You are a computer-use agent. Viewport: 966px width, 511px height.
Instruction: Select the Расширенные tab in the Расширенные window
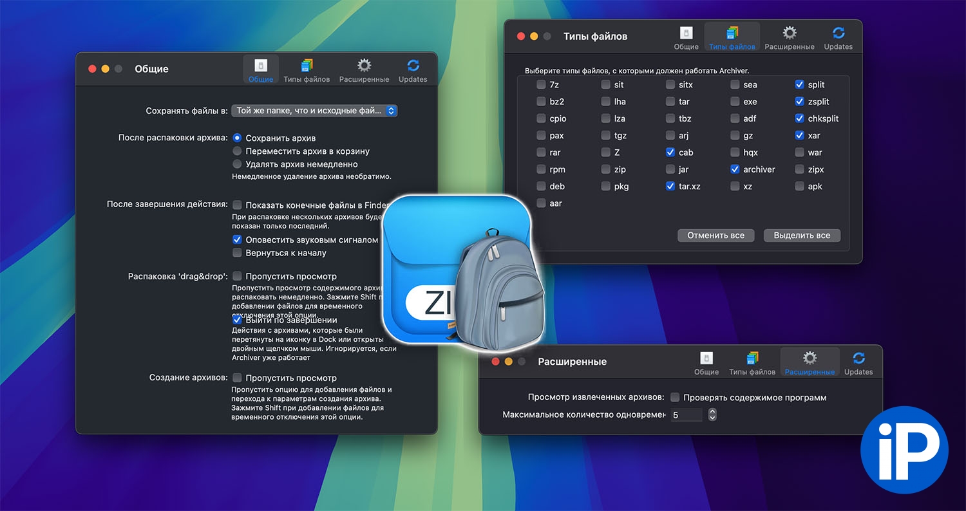pyautogui.click(x=810, y=362)
